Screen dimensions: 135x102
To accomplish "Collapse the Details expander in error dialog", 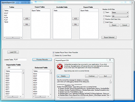I will point(63,76).
